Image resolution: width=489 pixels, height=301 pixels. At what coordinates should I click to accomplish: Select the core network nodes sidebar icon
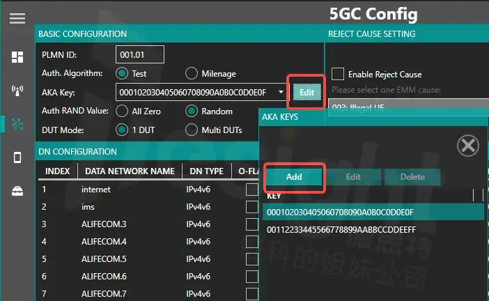[x=17, y=124]
